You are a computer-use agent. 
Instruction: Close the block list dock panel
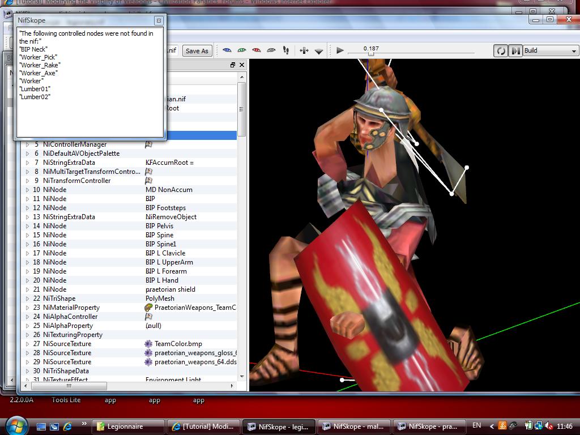(242, 65)
